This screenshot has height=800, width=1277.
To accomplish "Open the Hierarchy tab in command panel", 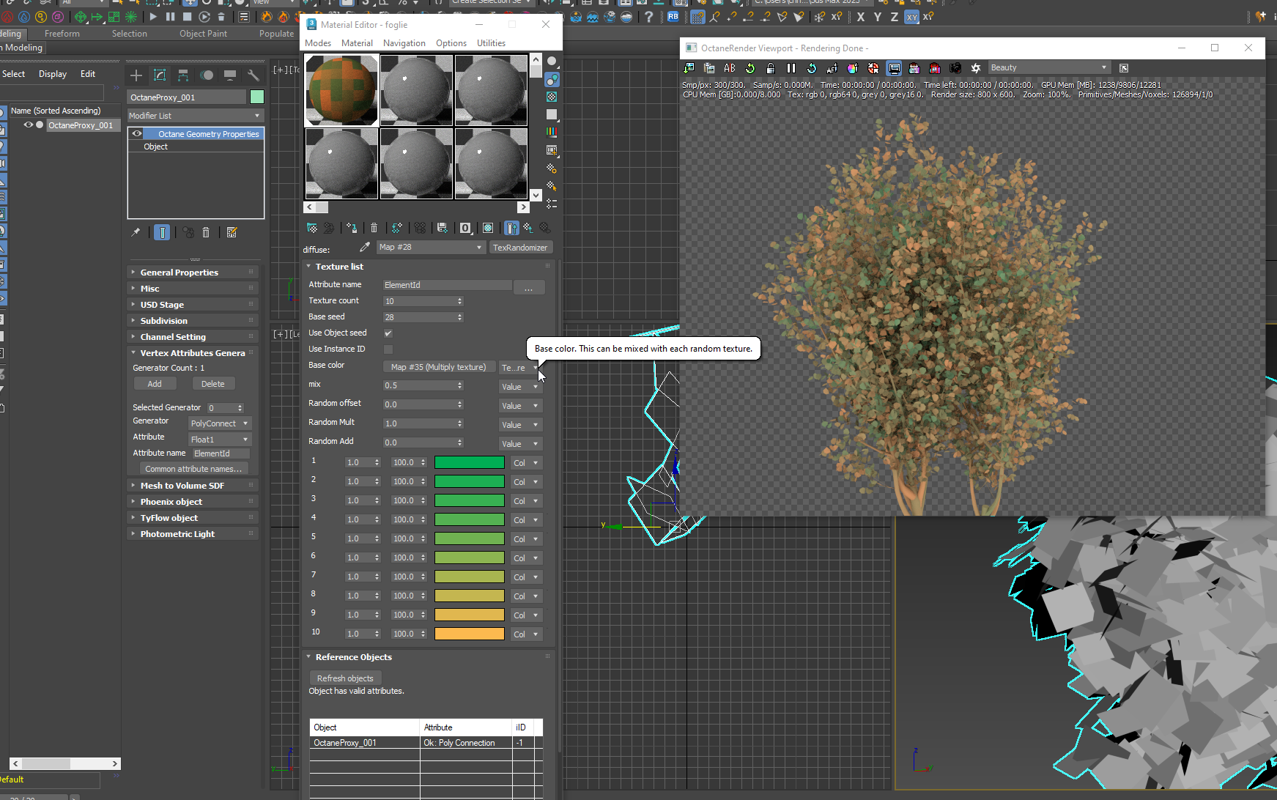I will click(x=183, y=75).
